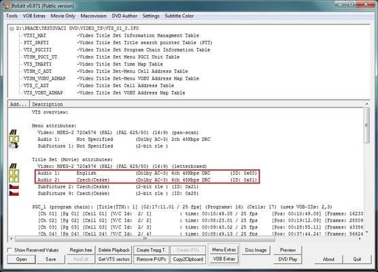
Task: Click the film icon beside Menu attributes Video row
Action: [x=14, y=132]
